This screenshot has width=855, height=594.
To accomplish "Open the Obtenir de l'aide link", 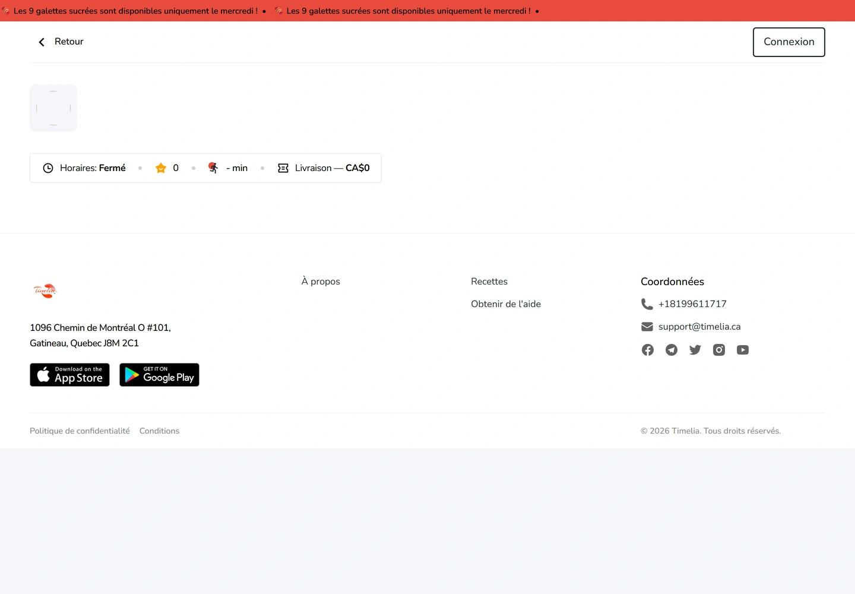I will point(506,304).
